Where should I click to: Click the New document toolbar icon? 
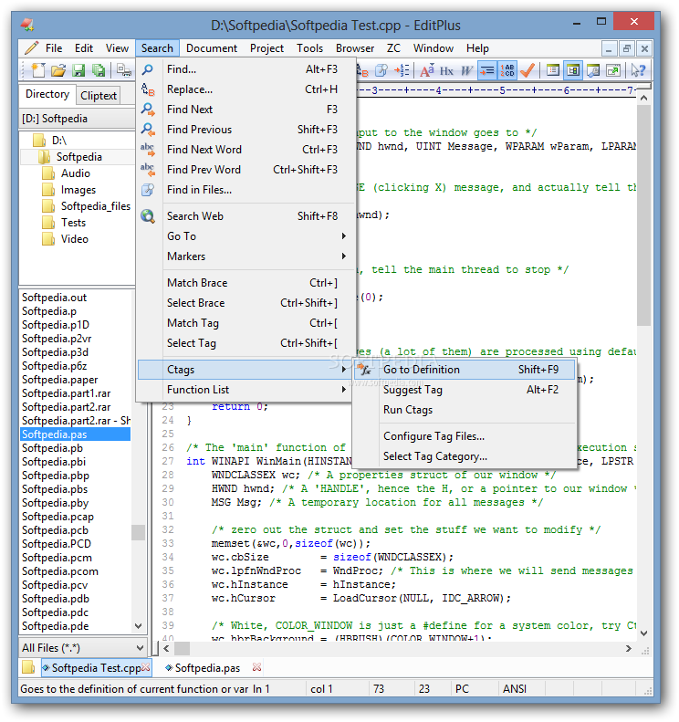[x=37, y=70]
